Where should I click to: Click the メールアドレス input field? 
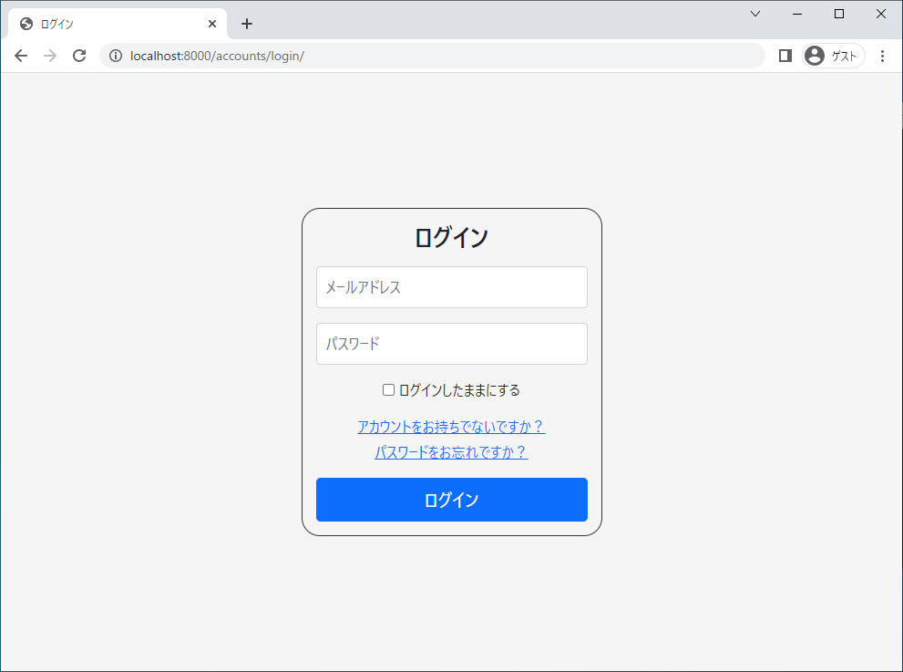(x=451, y=287)
